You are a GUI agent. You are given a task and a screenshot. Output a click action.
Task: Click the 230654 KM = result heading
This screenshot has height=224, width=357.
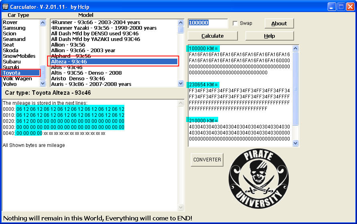point(203,85)
